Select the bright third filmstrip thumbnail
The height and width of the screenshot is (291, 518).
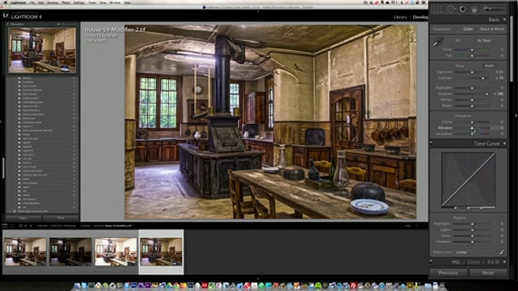point(116,251)
